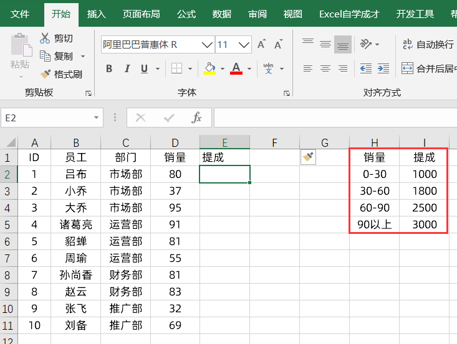Confirm entry with checkmark icon
The image size is (457, 344).
point(169,118)
